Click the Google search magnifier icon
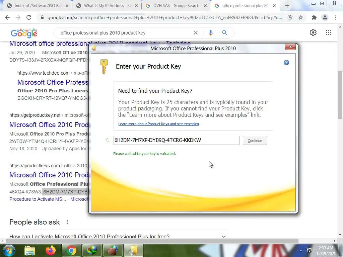Screen dimensions: 343x257 coord(224,33)
